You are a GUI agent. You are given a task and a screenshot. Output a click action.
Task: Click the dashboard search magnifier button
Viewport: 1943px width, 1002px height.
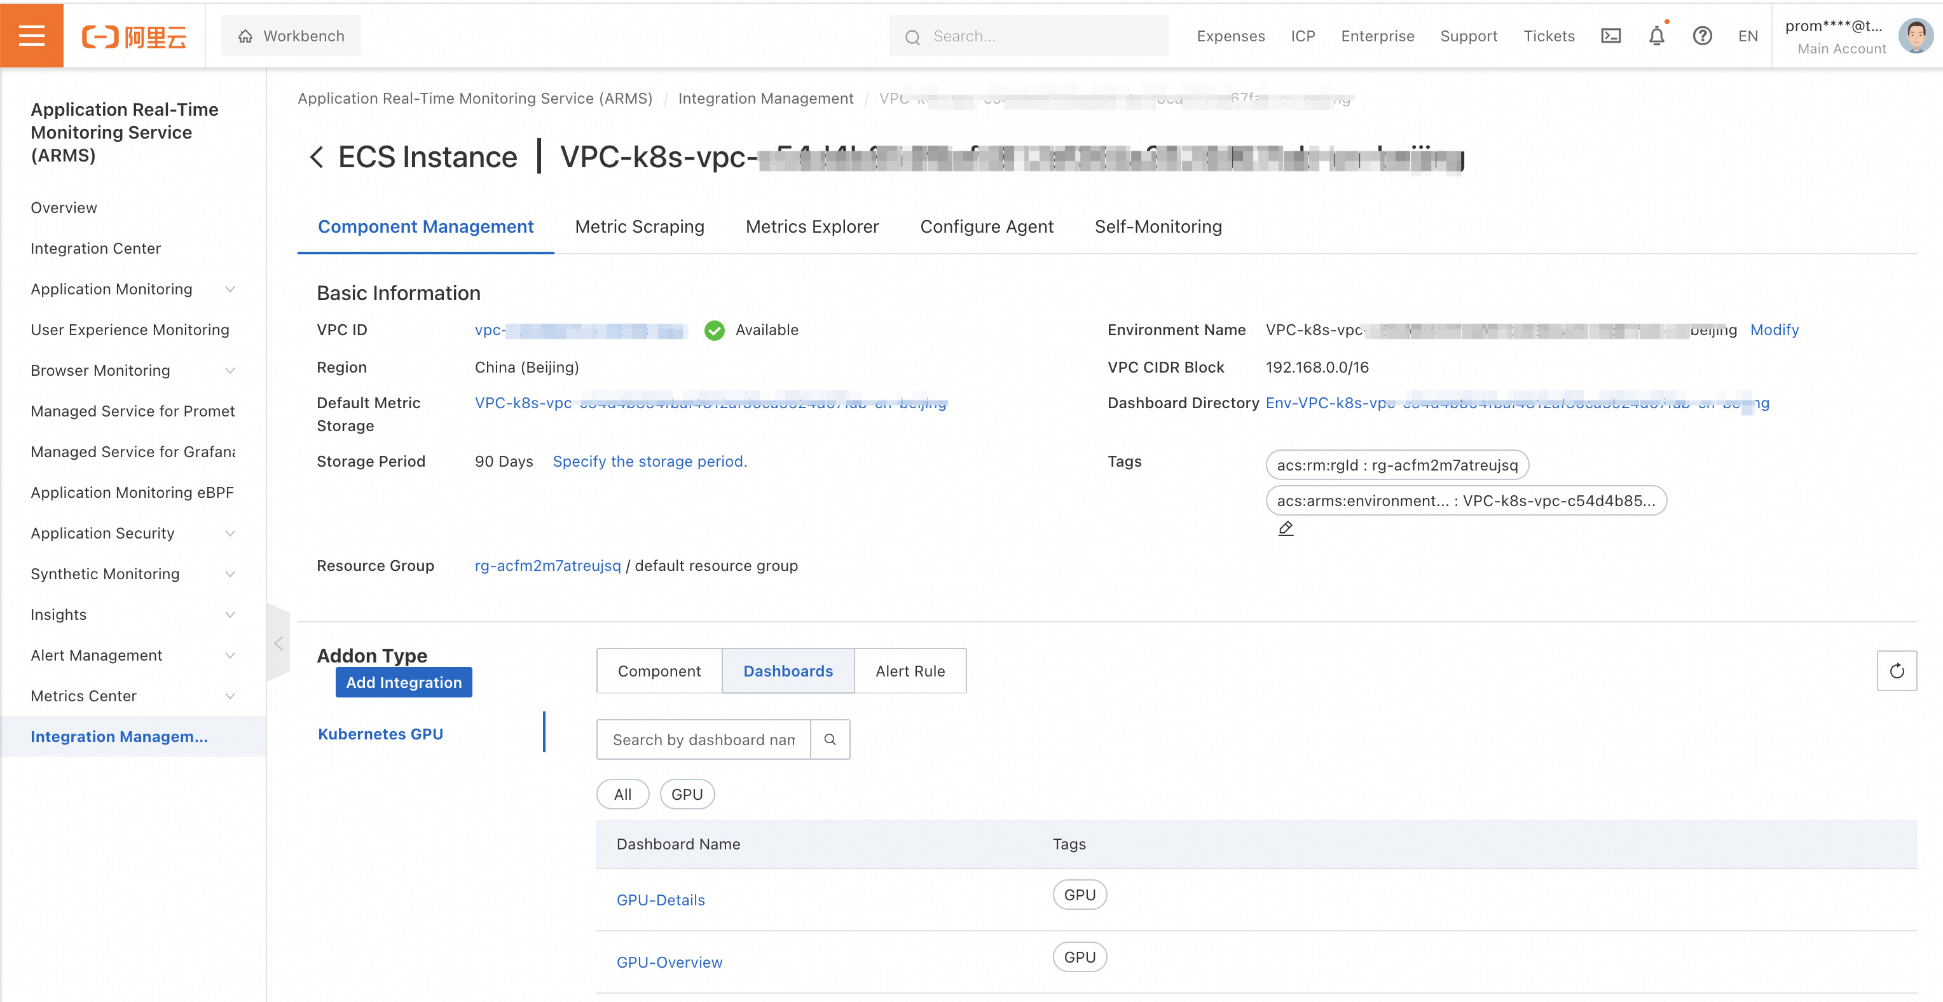[830, 739]
